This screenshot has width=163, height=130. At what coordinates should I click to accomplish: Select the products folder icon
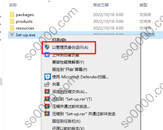pyautogui.click(x=12, y=21)
